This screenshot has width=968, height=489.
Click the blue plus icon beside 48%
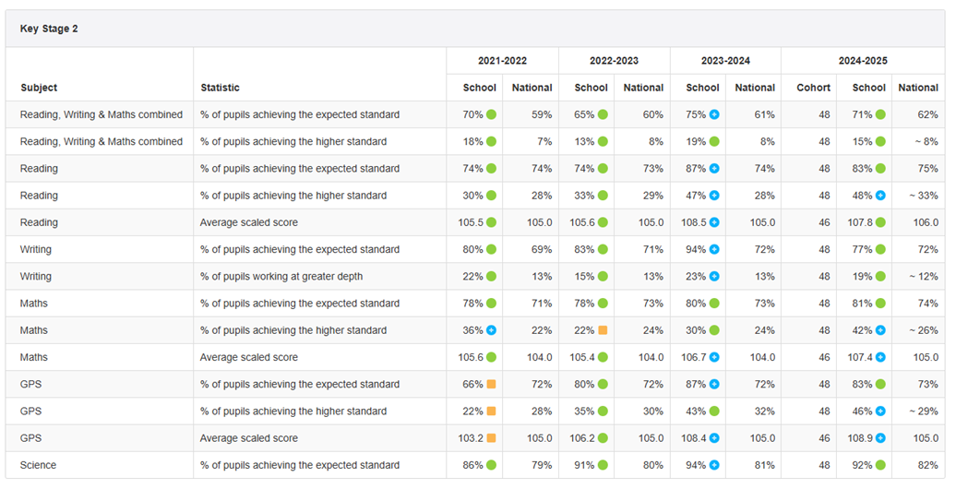pyautogui.click(x=880, y=196)
